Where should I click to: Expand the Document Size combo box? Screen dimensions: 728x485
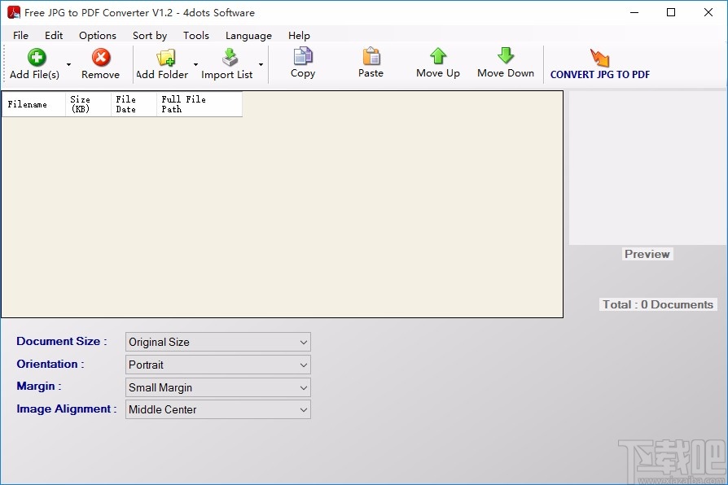coord(303,342)
